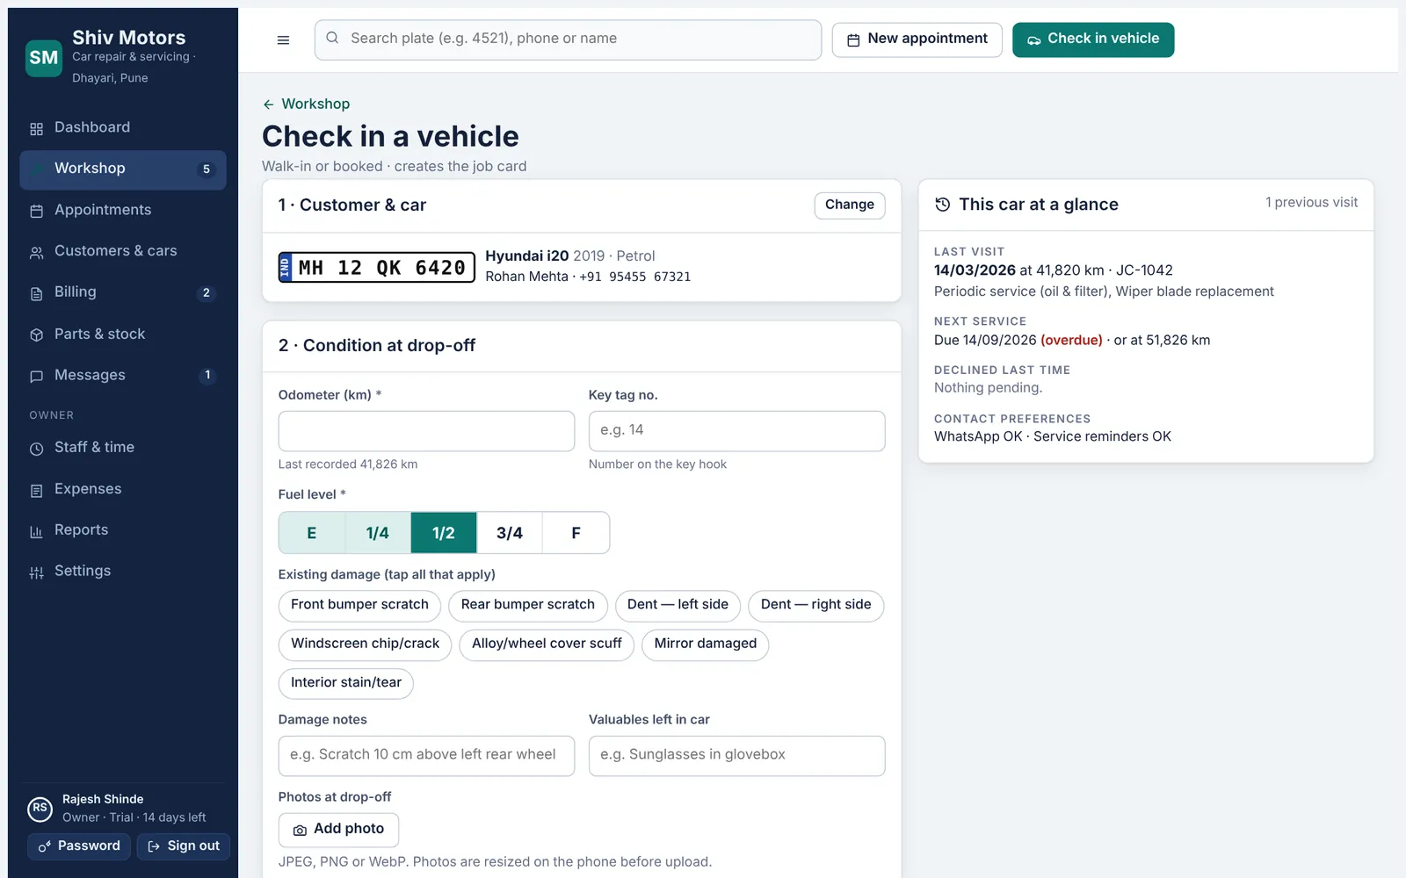Go to Billing section
This screenshot has width=1406, height=878.
pyautogui.click(x=123, y=293)
